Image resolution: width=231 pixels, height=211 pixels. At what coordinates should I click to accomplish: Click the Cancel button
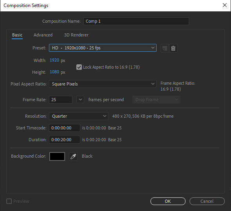tap(207, 201)
